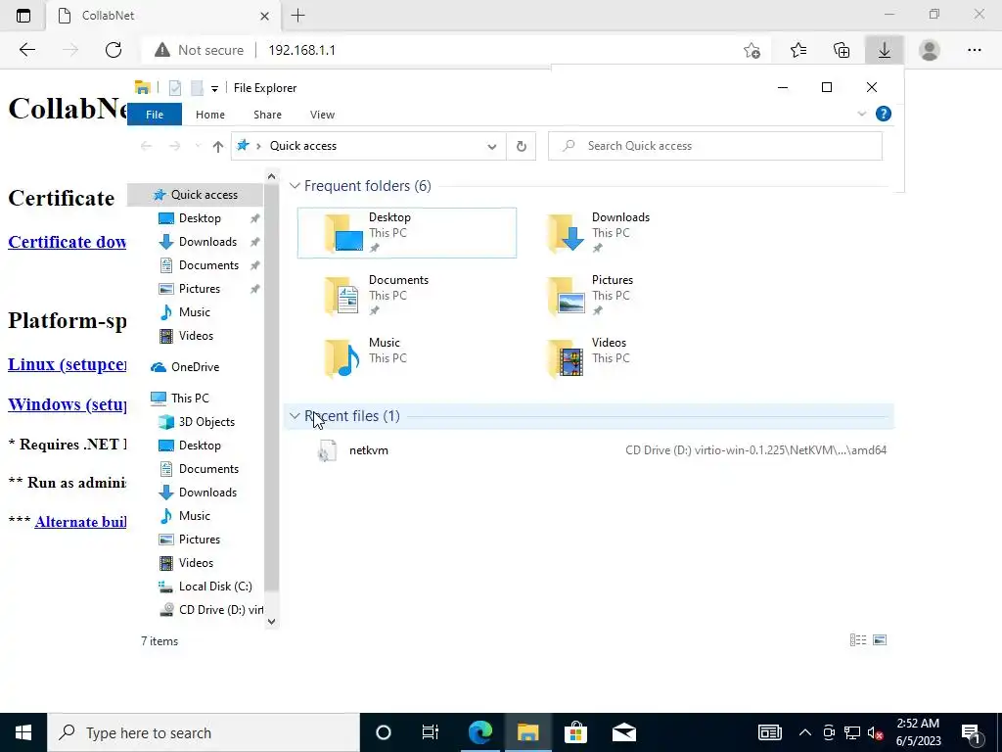Click Alternate build link on page
1002x752 pixels.
coord(80,522)
